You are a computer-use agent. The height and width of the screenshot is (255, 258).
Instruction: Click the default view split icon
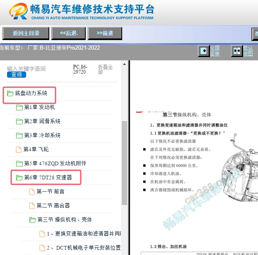point(237,51)
